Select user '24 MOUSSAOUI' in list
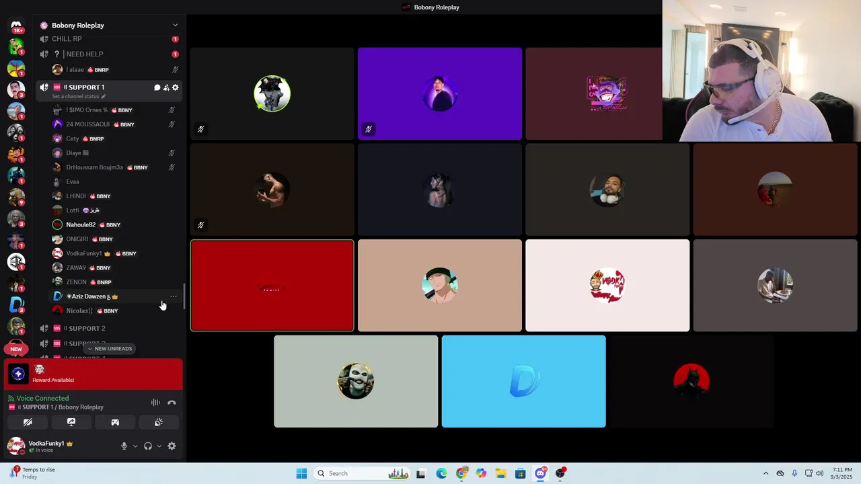861x484 pixels. pyautogui.click(x=116, y=124)
